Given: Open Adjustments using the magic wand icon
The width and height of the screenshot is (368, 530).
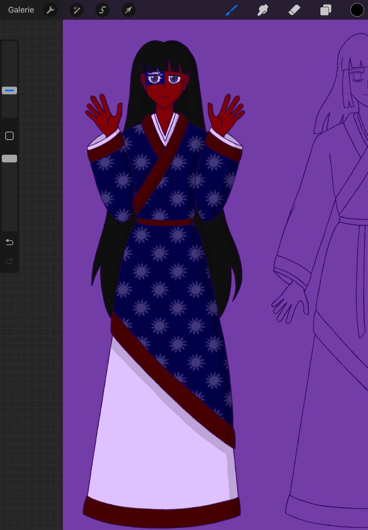Looking at the screenshot, I should pos(76,9).
